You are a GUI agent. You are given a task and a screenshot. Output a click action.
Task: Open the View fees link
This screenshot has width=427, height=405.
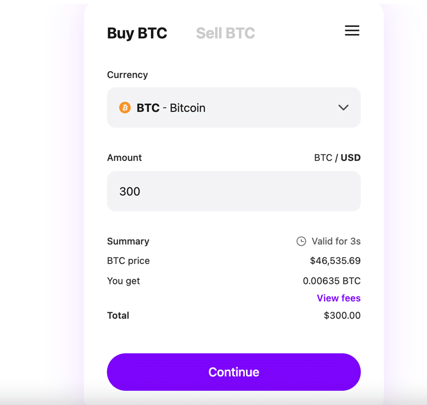tap(339, 298)
